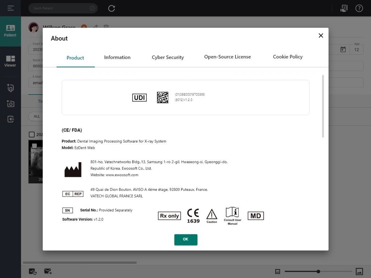Toggle the ALL filter in the timeline

[36, 116]
